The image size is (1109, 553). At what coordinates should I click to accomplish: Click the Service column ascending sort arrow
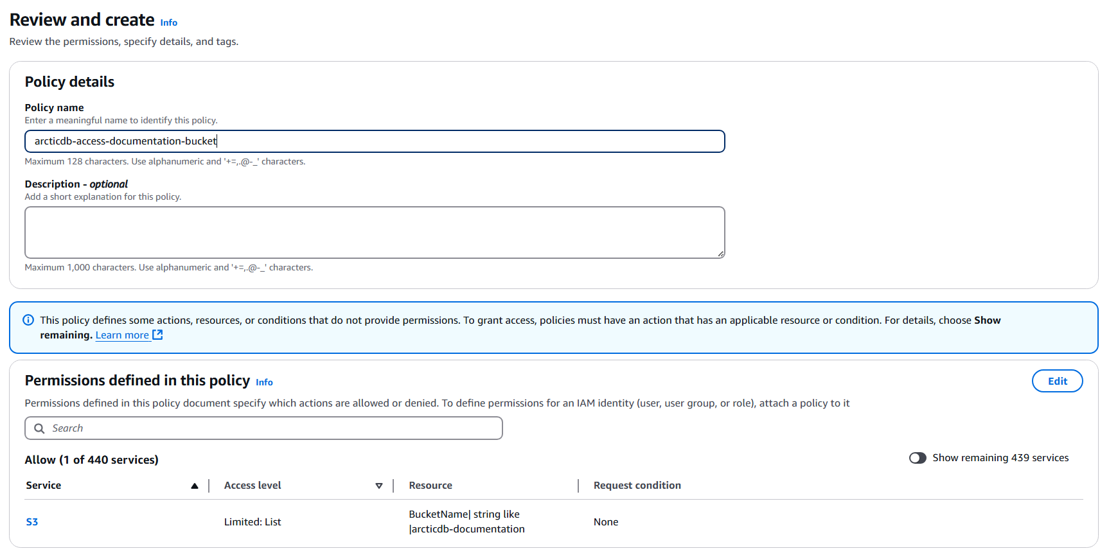[194, 486]
